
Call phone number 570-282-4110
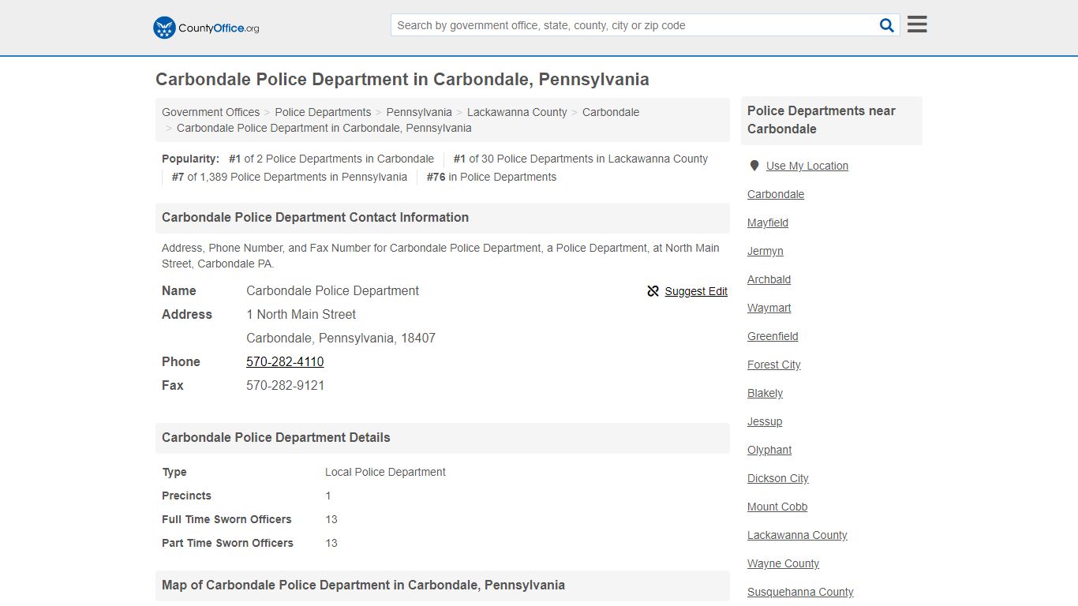tap(285, 361)
